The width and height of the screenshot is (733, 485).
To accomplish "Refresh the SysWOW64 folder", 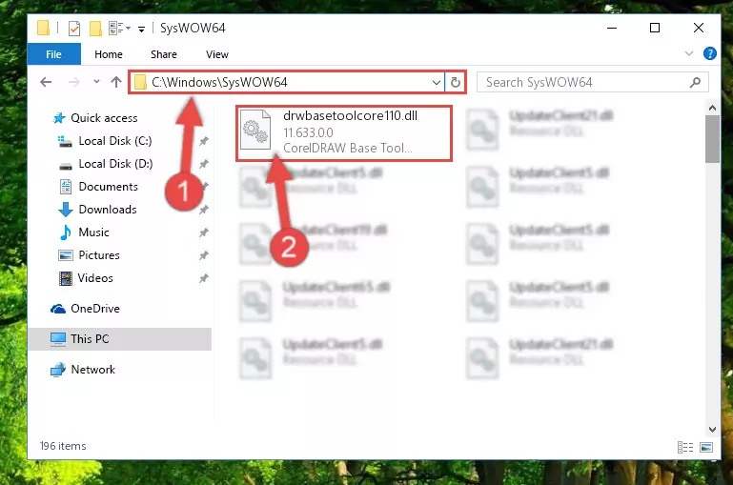I will pos(456,83).
